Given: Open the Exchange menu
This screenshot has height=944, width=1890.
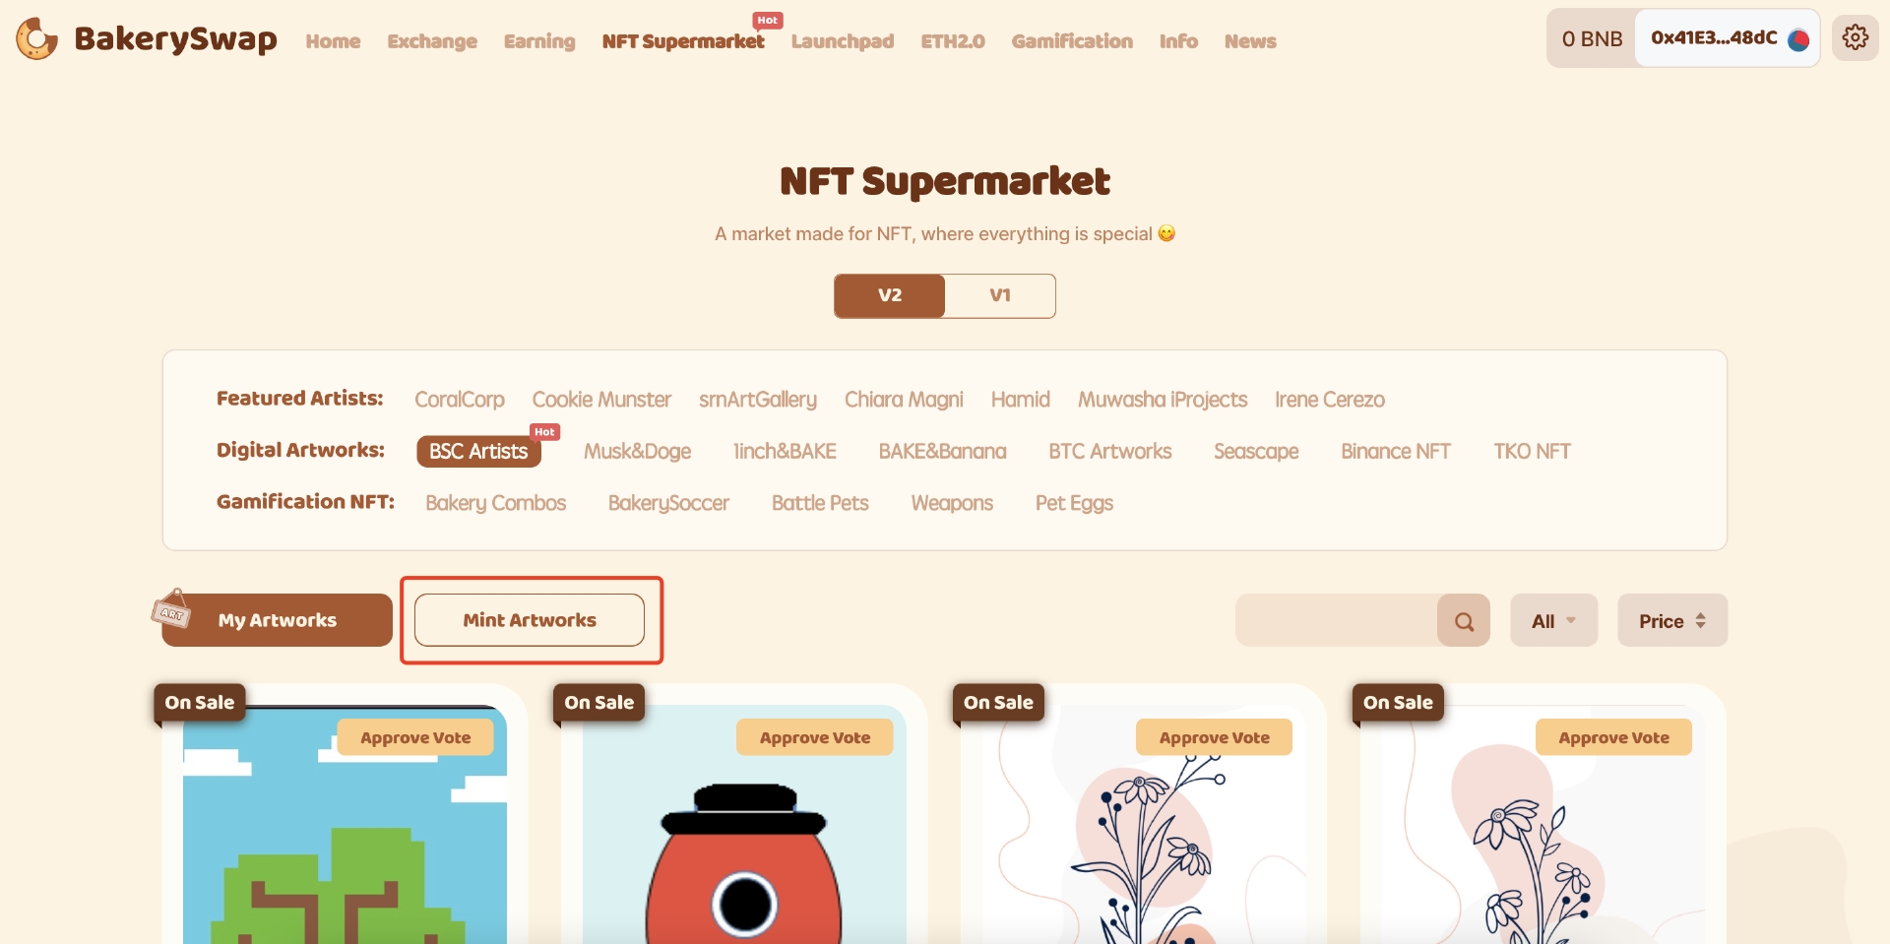Looking at the screenshot, I should tap(432, 41).
